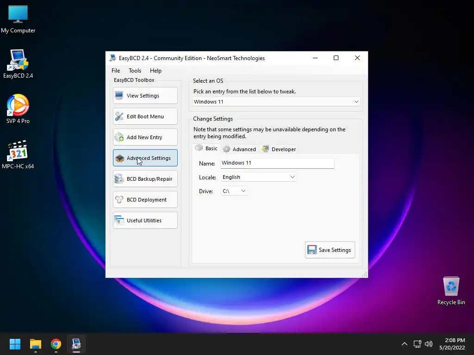This screenshot has height=355, width=474.
Task: Open Add New Entry section
Action: pyautogui.click(x=145, y=137)
